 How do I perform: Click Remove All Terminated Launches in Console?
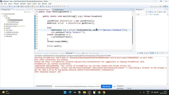(142, 53)
